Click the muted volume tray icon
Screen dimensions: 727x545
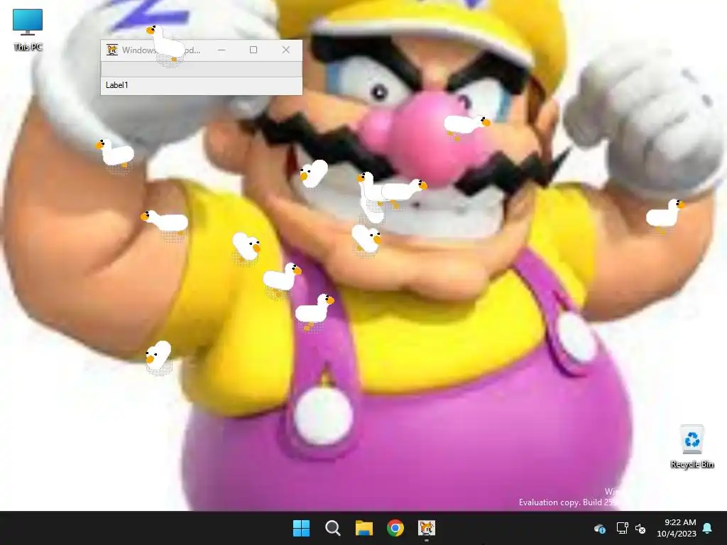[x=641, y=528]
